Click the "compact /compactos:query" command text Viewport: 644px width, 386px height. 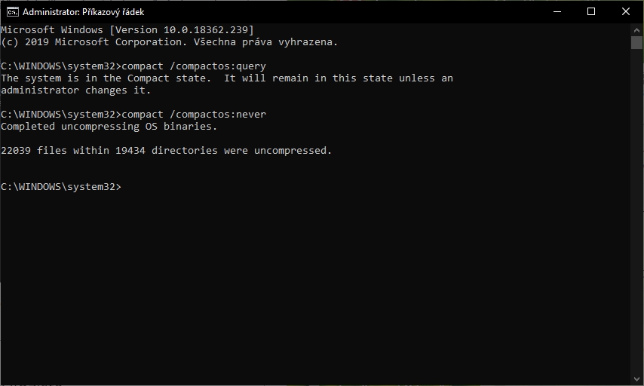coord(194,66)
